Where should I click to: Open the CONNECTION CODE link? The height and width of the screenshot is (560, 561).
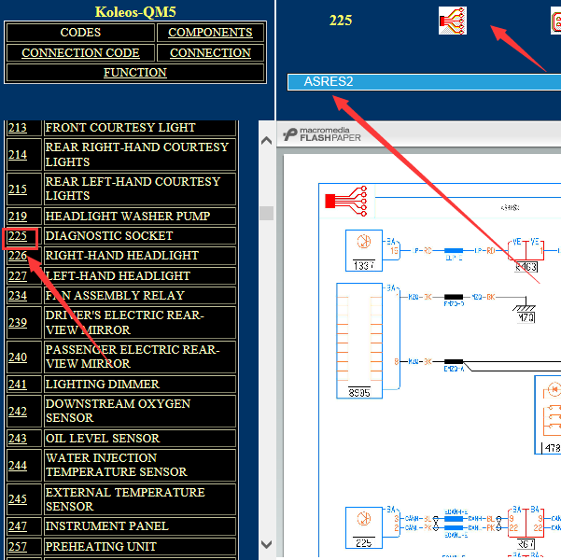[x=80, y=52]
